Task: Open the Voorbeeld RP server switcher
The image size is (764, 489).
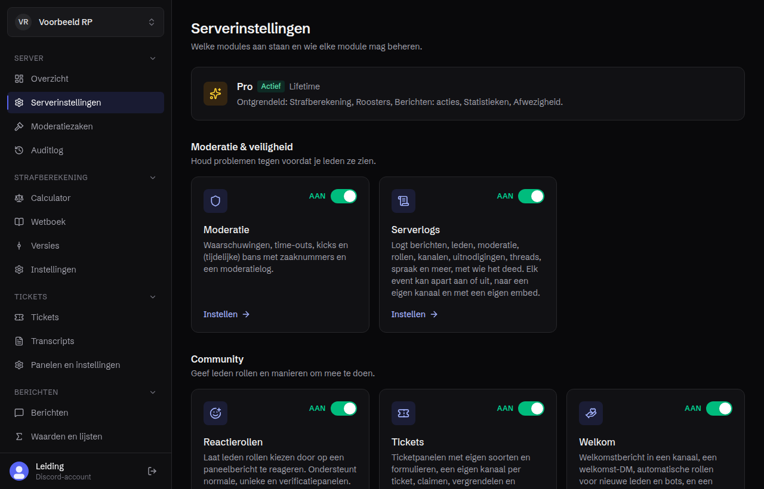Action: (85, 22)
